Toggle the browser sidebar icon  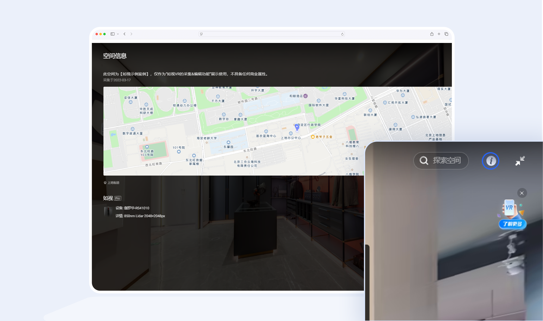(112, 34)
